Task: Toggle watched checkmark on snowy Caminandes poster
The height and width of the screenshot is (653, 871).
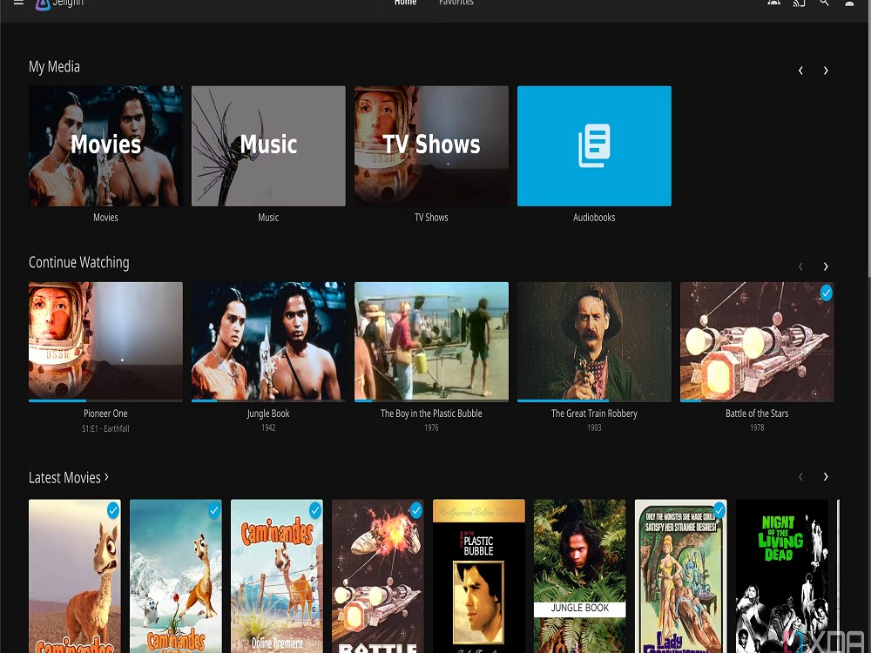Action: [214, 509]
